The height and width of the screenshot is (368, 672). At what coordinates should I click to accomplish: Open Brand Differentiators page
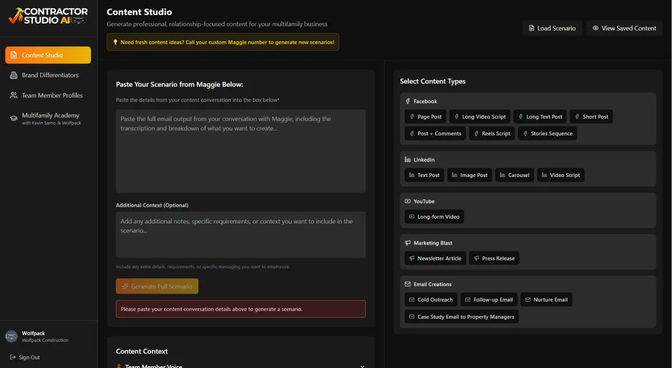click(48, 75)
